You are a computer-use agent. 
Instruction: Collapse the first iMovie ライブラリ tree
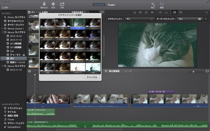pos(2,32)
